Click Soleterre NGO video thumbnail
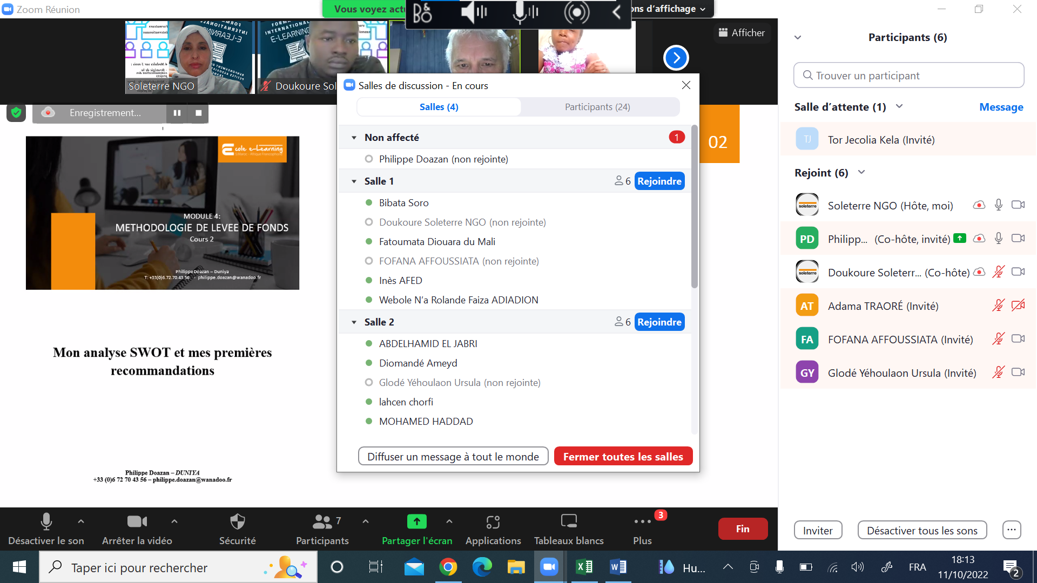Screen dimensions: 1037x583 (x=189, y=57)
